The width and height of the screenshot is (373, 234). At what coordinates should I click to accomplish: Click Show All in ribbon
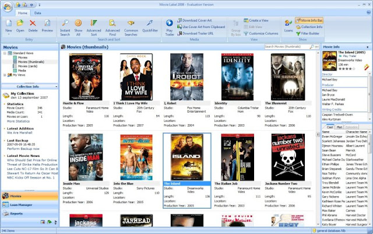(x=78, y=27)
